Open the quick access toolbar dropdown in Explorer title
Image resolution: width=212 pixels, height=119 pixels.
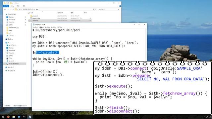click(13, 3)
